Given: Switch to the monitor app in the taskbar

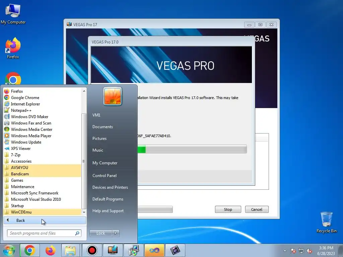Looking at the screenshot, I should pos(113,250).
